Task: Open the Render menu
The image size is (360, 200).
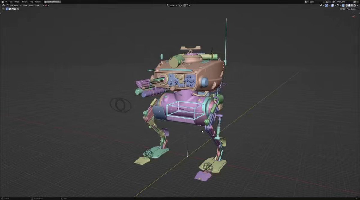Action: tap(17, 2)
